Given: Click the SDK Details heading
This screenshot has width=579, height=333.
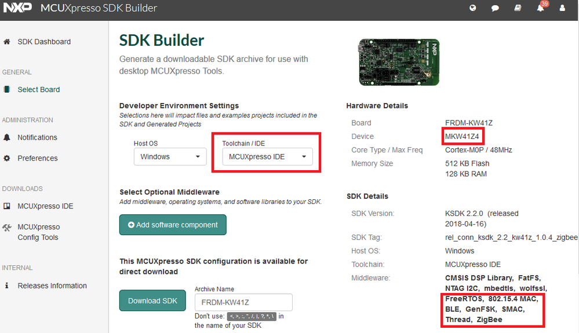Looking at the screenshot, I should pos(367,196).
